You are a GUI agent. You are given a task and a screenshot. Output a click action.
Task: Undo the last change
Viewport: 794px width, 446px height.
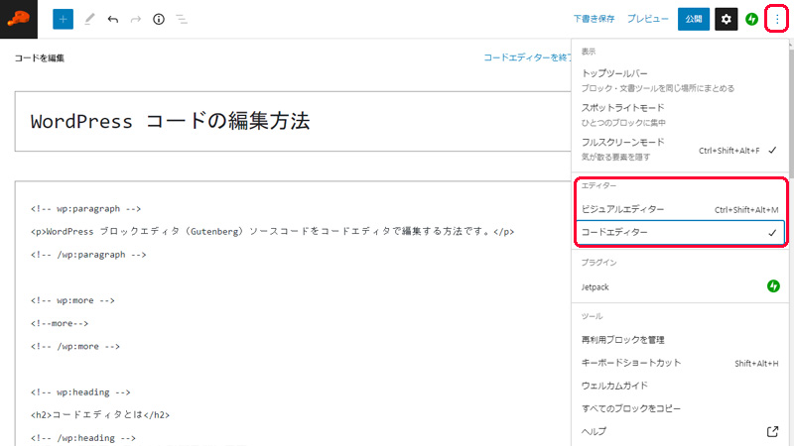(x=113, y=19)
